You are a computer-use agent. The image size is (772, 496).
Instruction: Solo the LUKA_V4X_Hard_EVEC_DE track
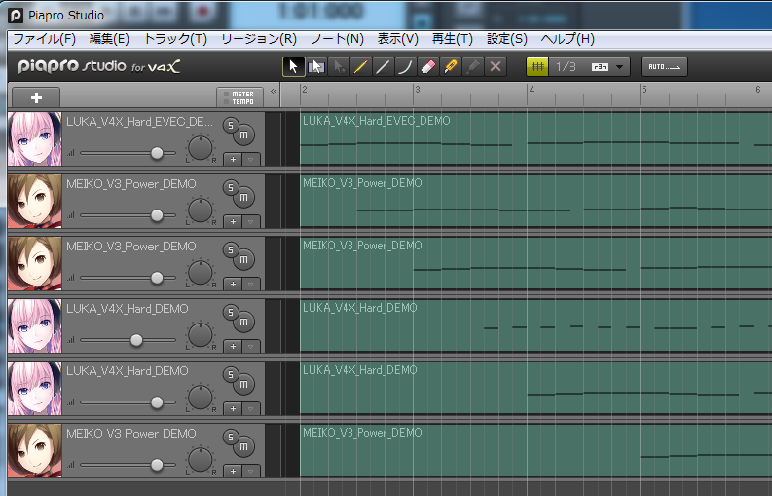(230, 126)
